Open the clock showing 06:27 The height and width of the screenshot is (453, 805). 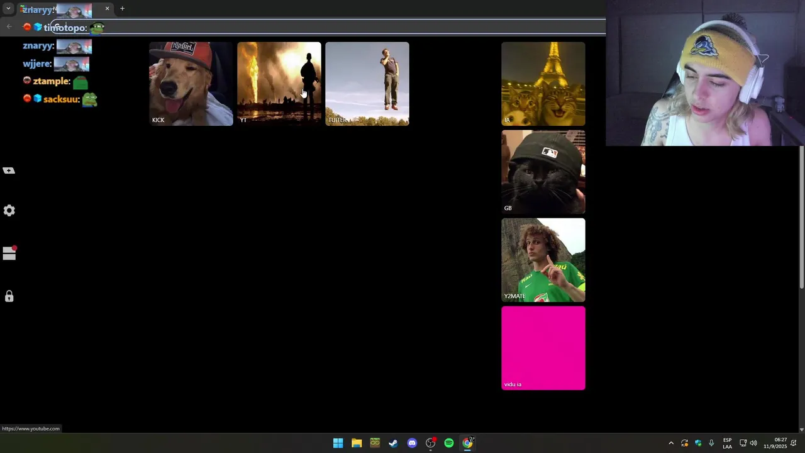[775, 444]
